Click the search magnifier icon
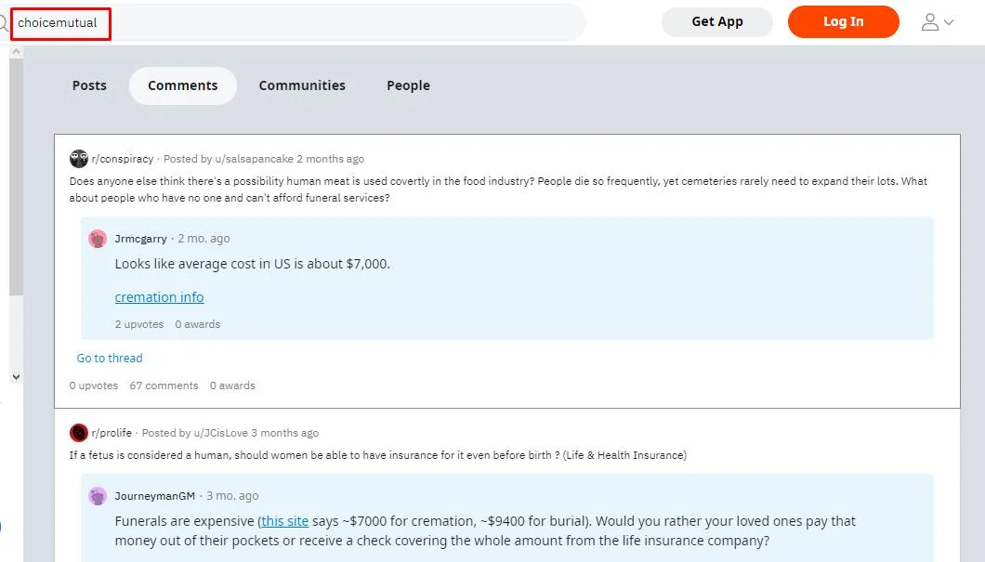985x562 pixels. tap(3, 23)
